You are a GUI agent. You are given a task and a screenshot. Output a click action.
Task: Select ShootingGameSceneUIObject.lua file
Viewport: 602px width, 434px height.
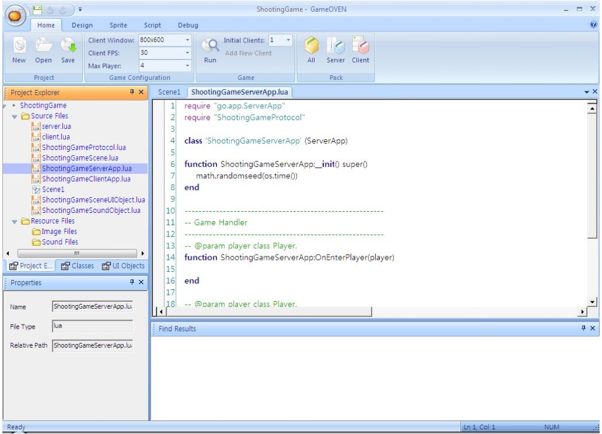pyautogui.click(x=93, y=200)
